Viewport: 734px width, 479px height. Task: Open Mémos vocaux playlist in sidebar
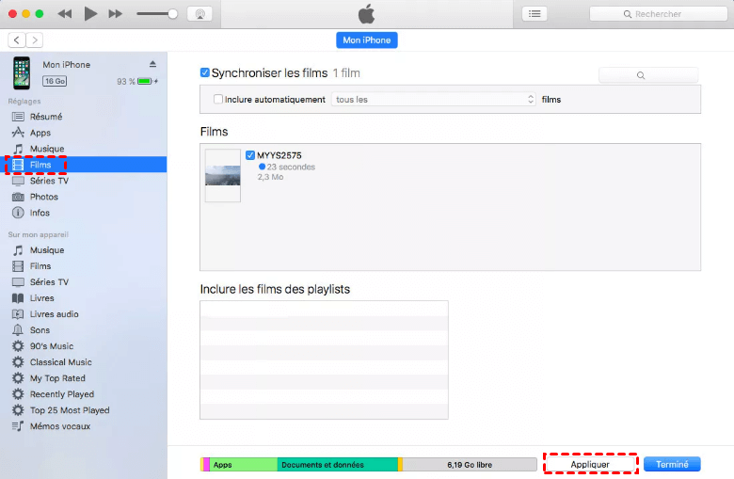(x=59, y=426)
